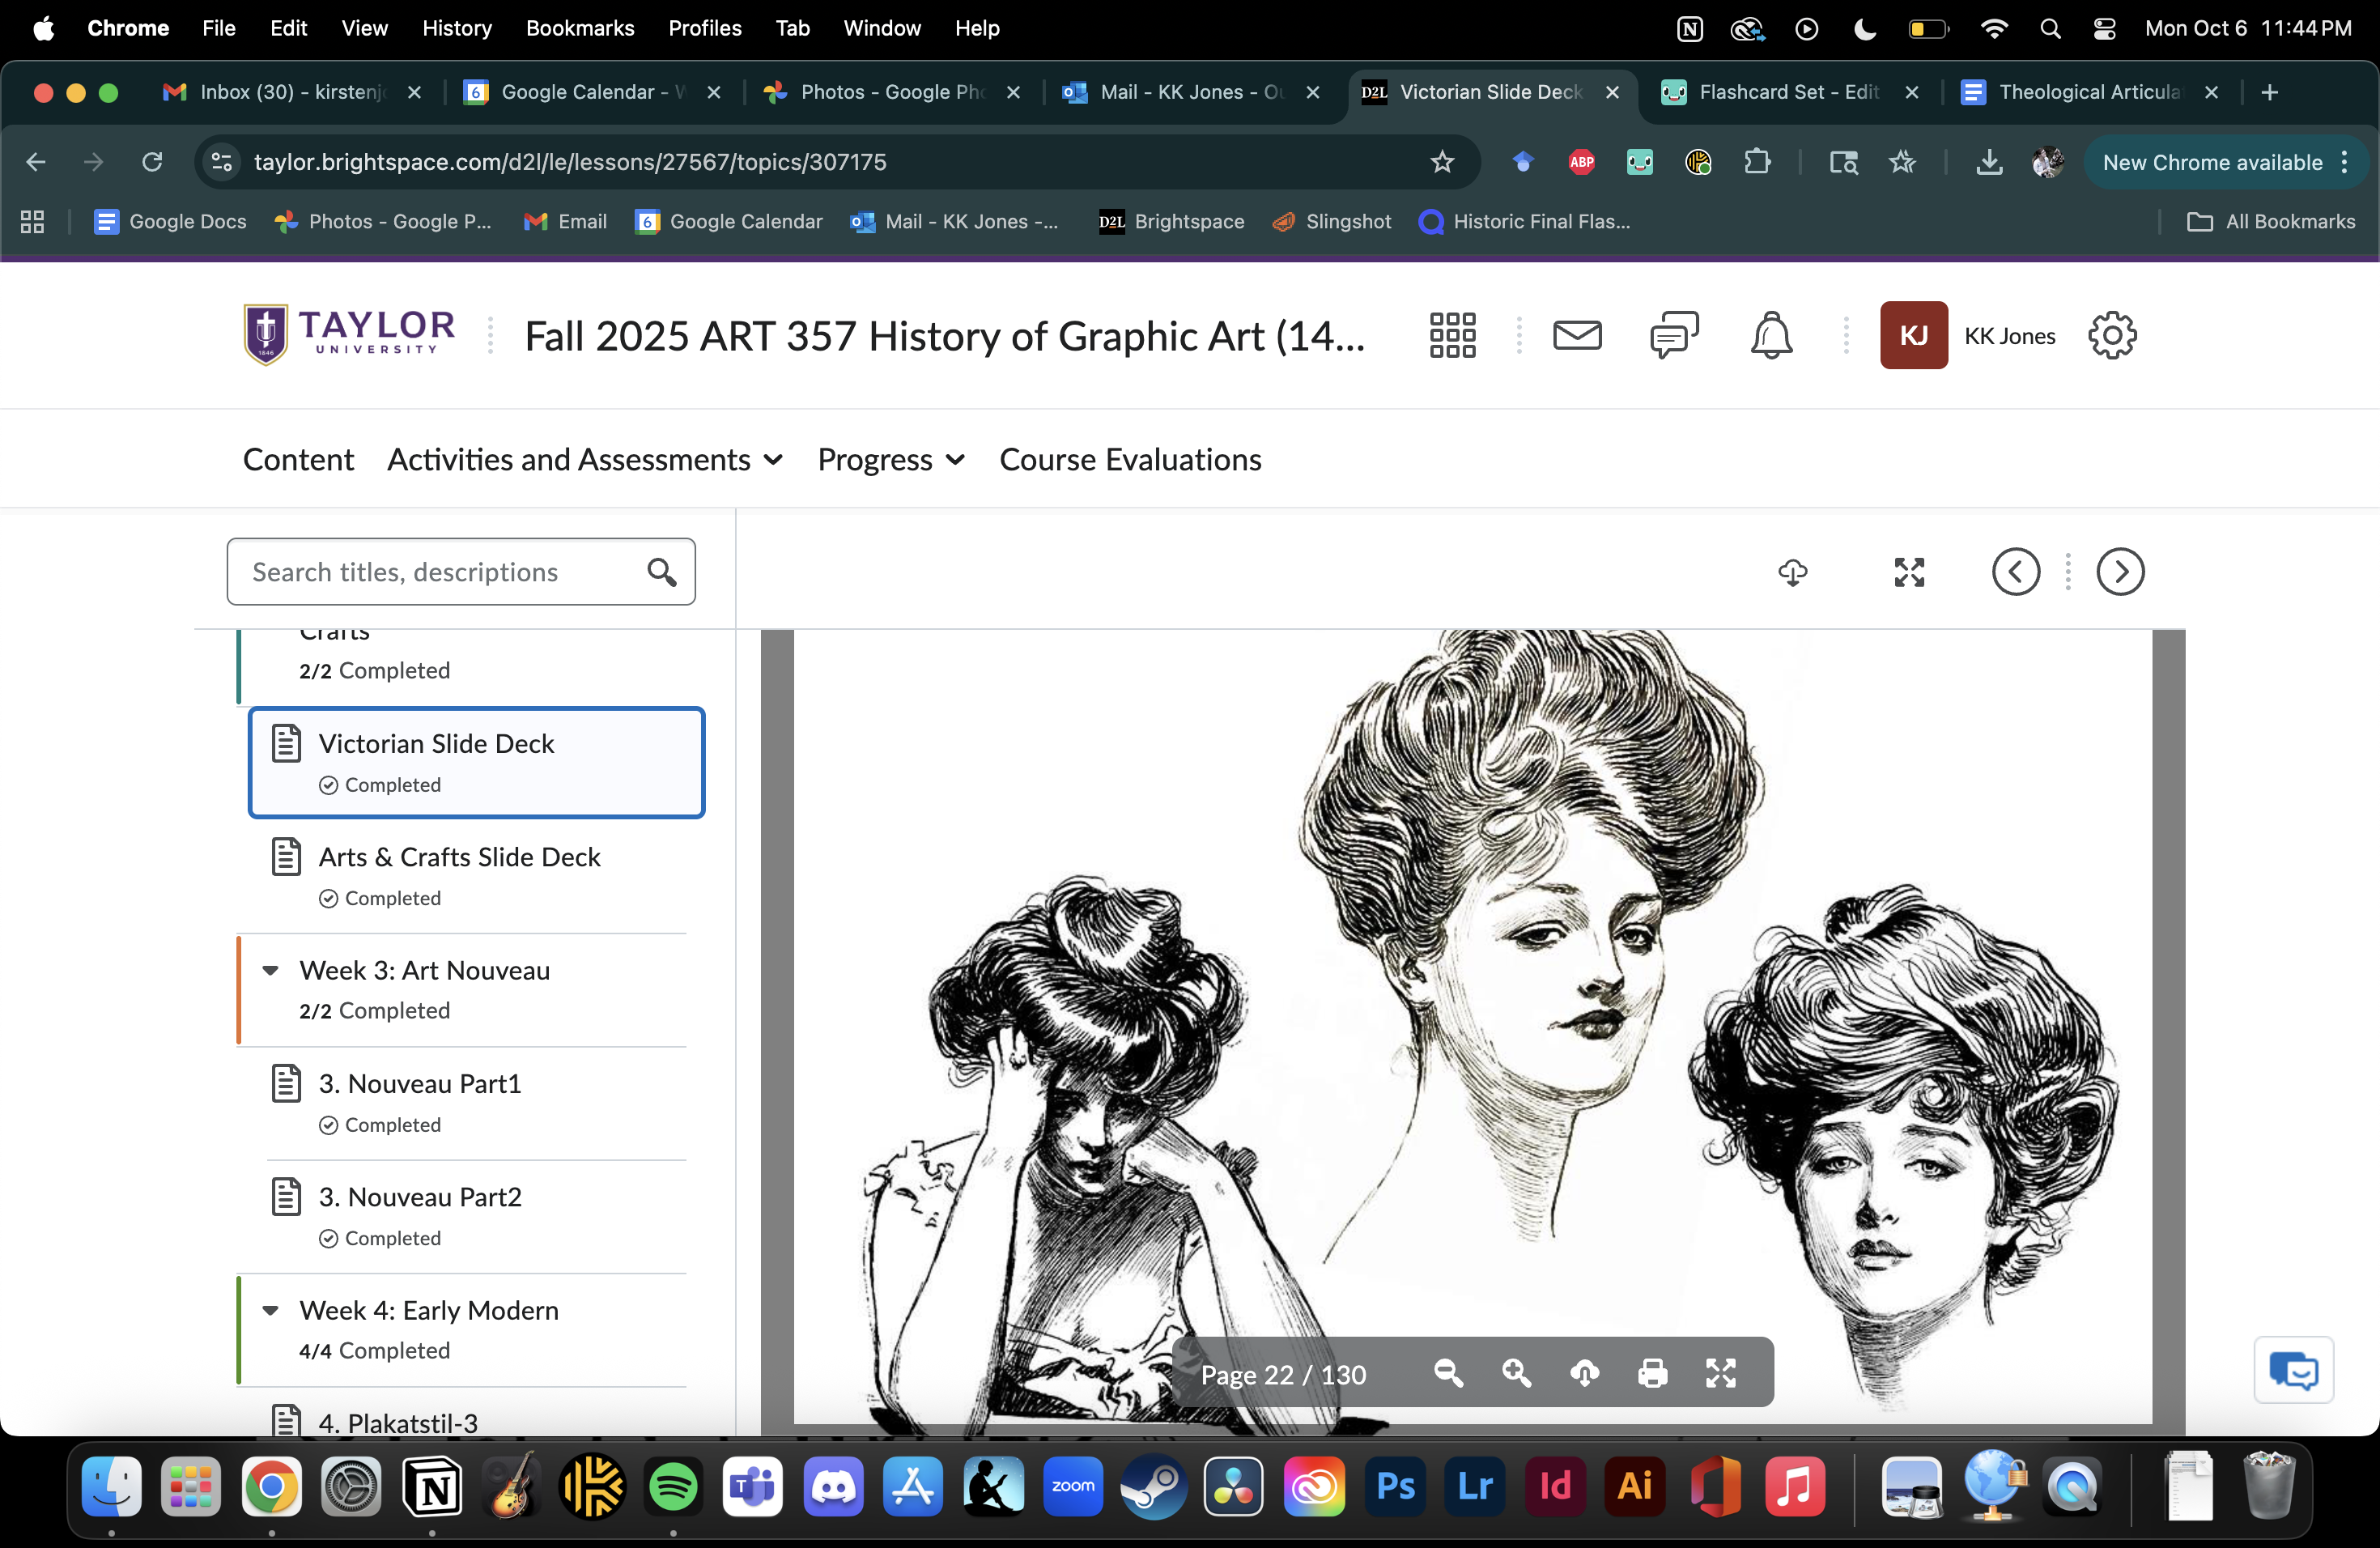Open Arts & Crafts Slide Deck topic
Viewport: 2380px width, 1548px height.
[x=459, y=857]
